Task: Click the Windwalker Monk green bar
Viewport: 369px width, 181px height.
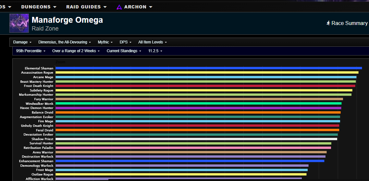Action: pos(198,103)
